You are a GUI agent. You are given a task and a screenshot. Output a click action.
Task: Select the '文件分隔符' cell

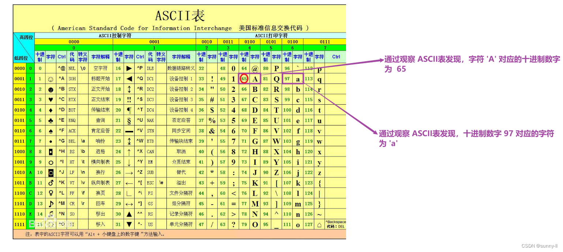pos(181,193)
